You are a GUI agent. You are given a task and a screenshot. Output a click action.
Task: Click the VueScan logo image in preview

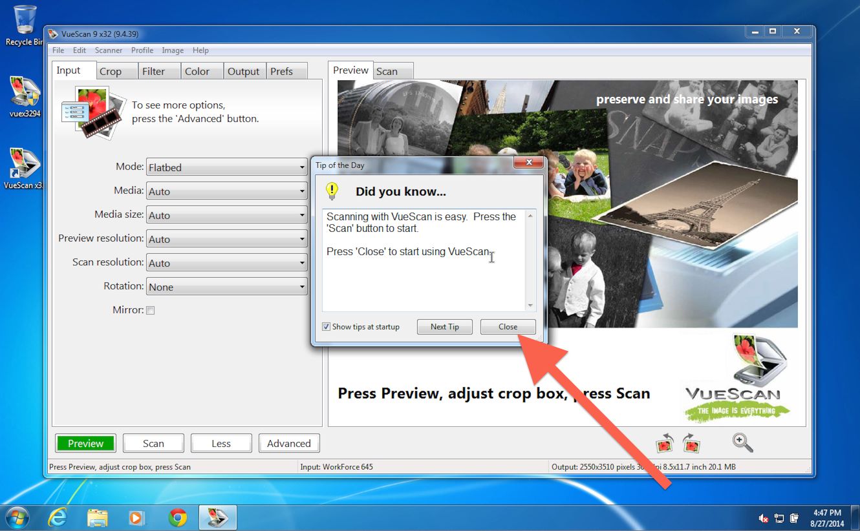[737, 378]
